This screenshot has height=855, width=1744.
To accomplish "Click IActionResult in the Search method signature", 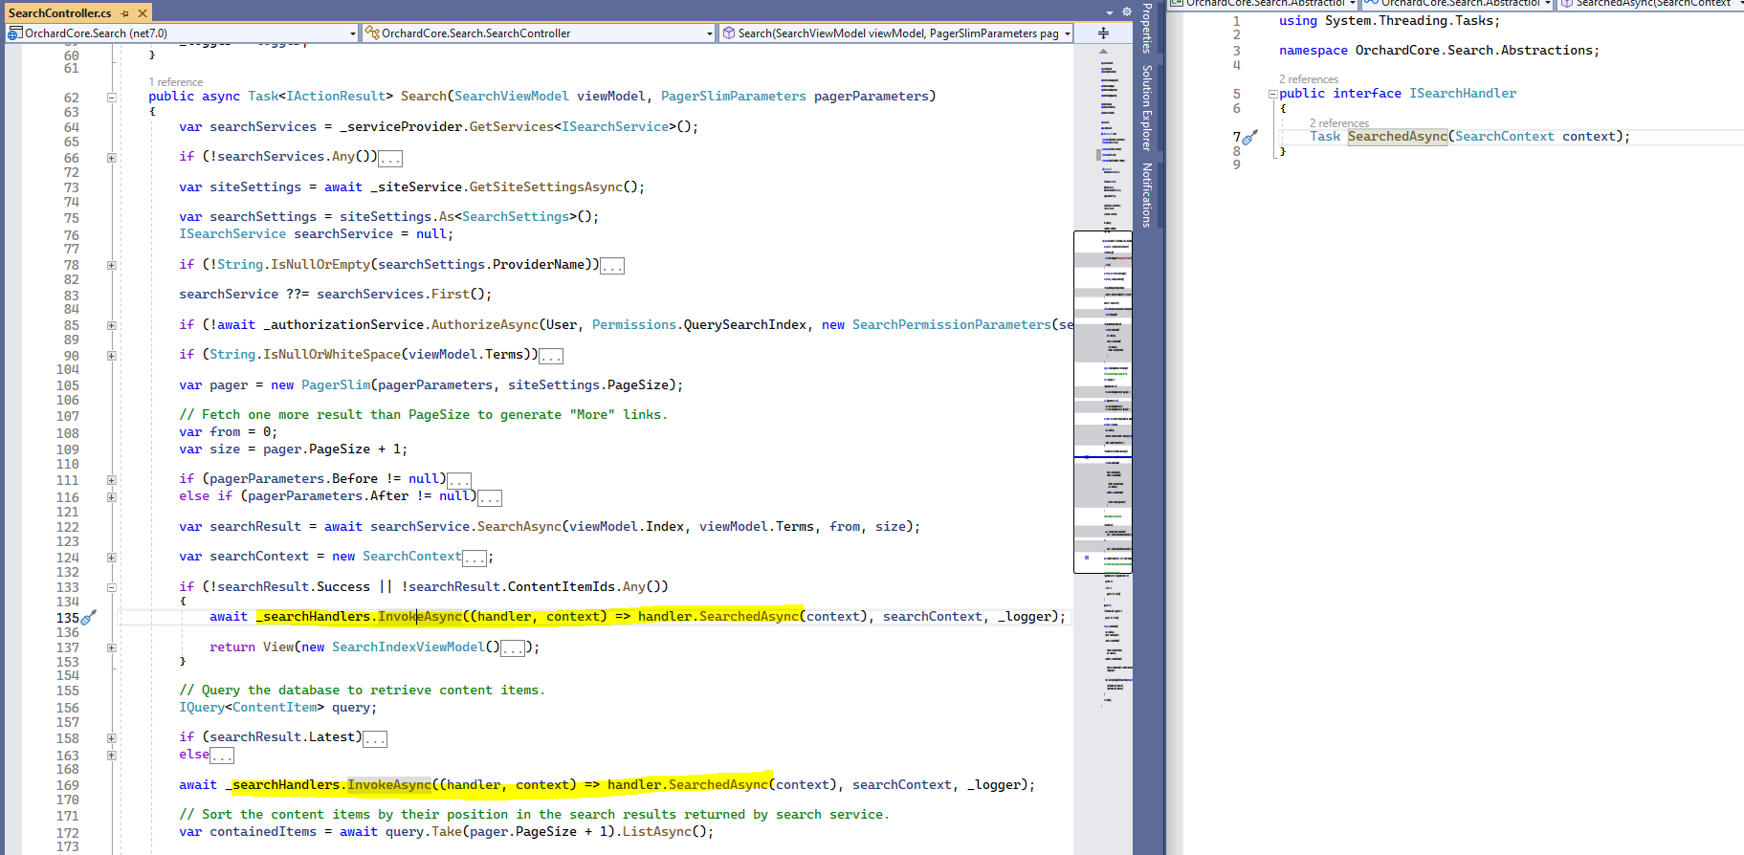I will (x=336, y=97).
